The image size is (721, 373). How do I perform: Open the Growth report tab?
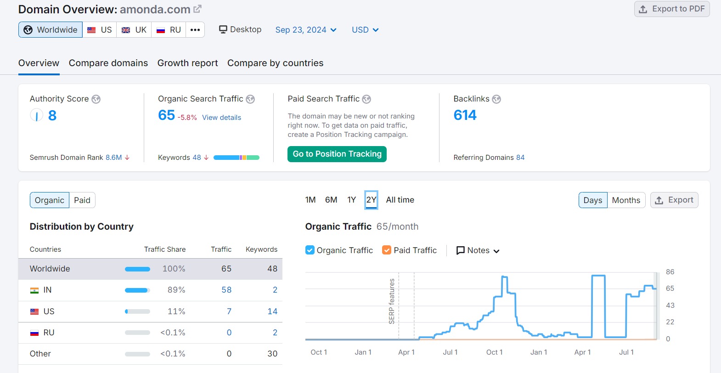(x=188, y=63)
